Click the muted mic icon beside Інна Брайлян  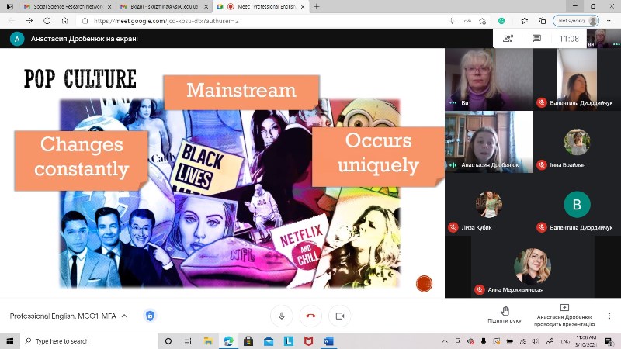coord(542,164)
